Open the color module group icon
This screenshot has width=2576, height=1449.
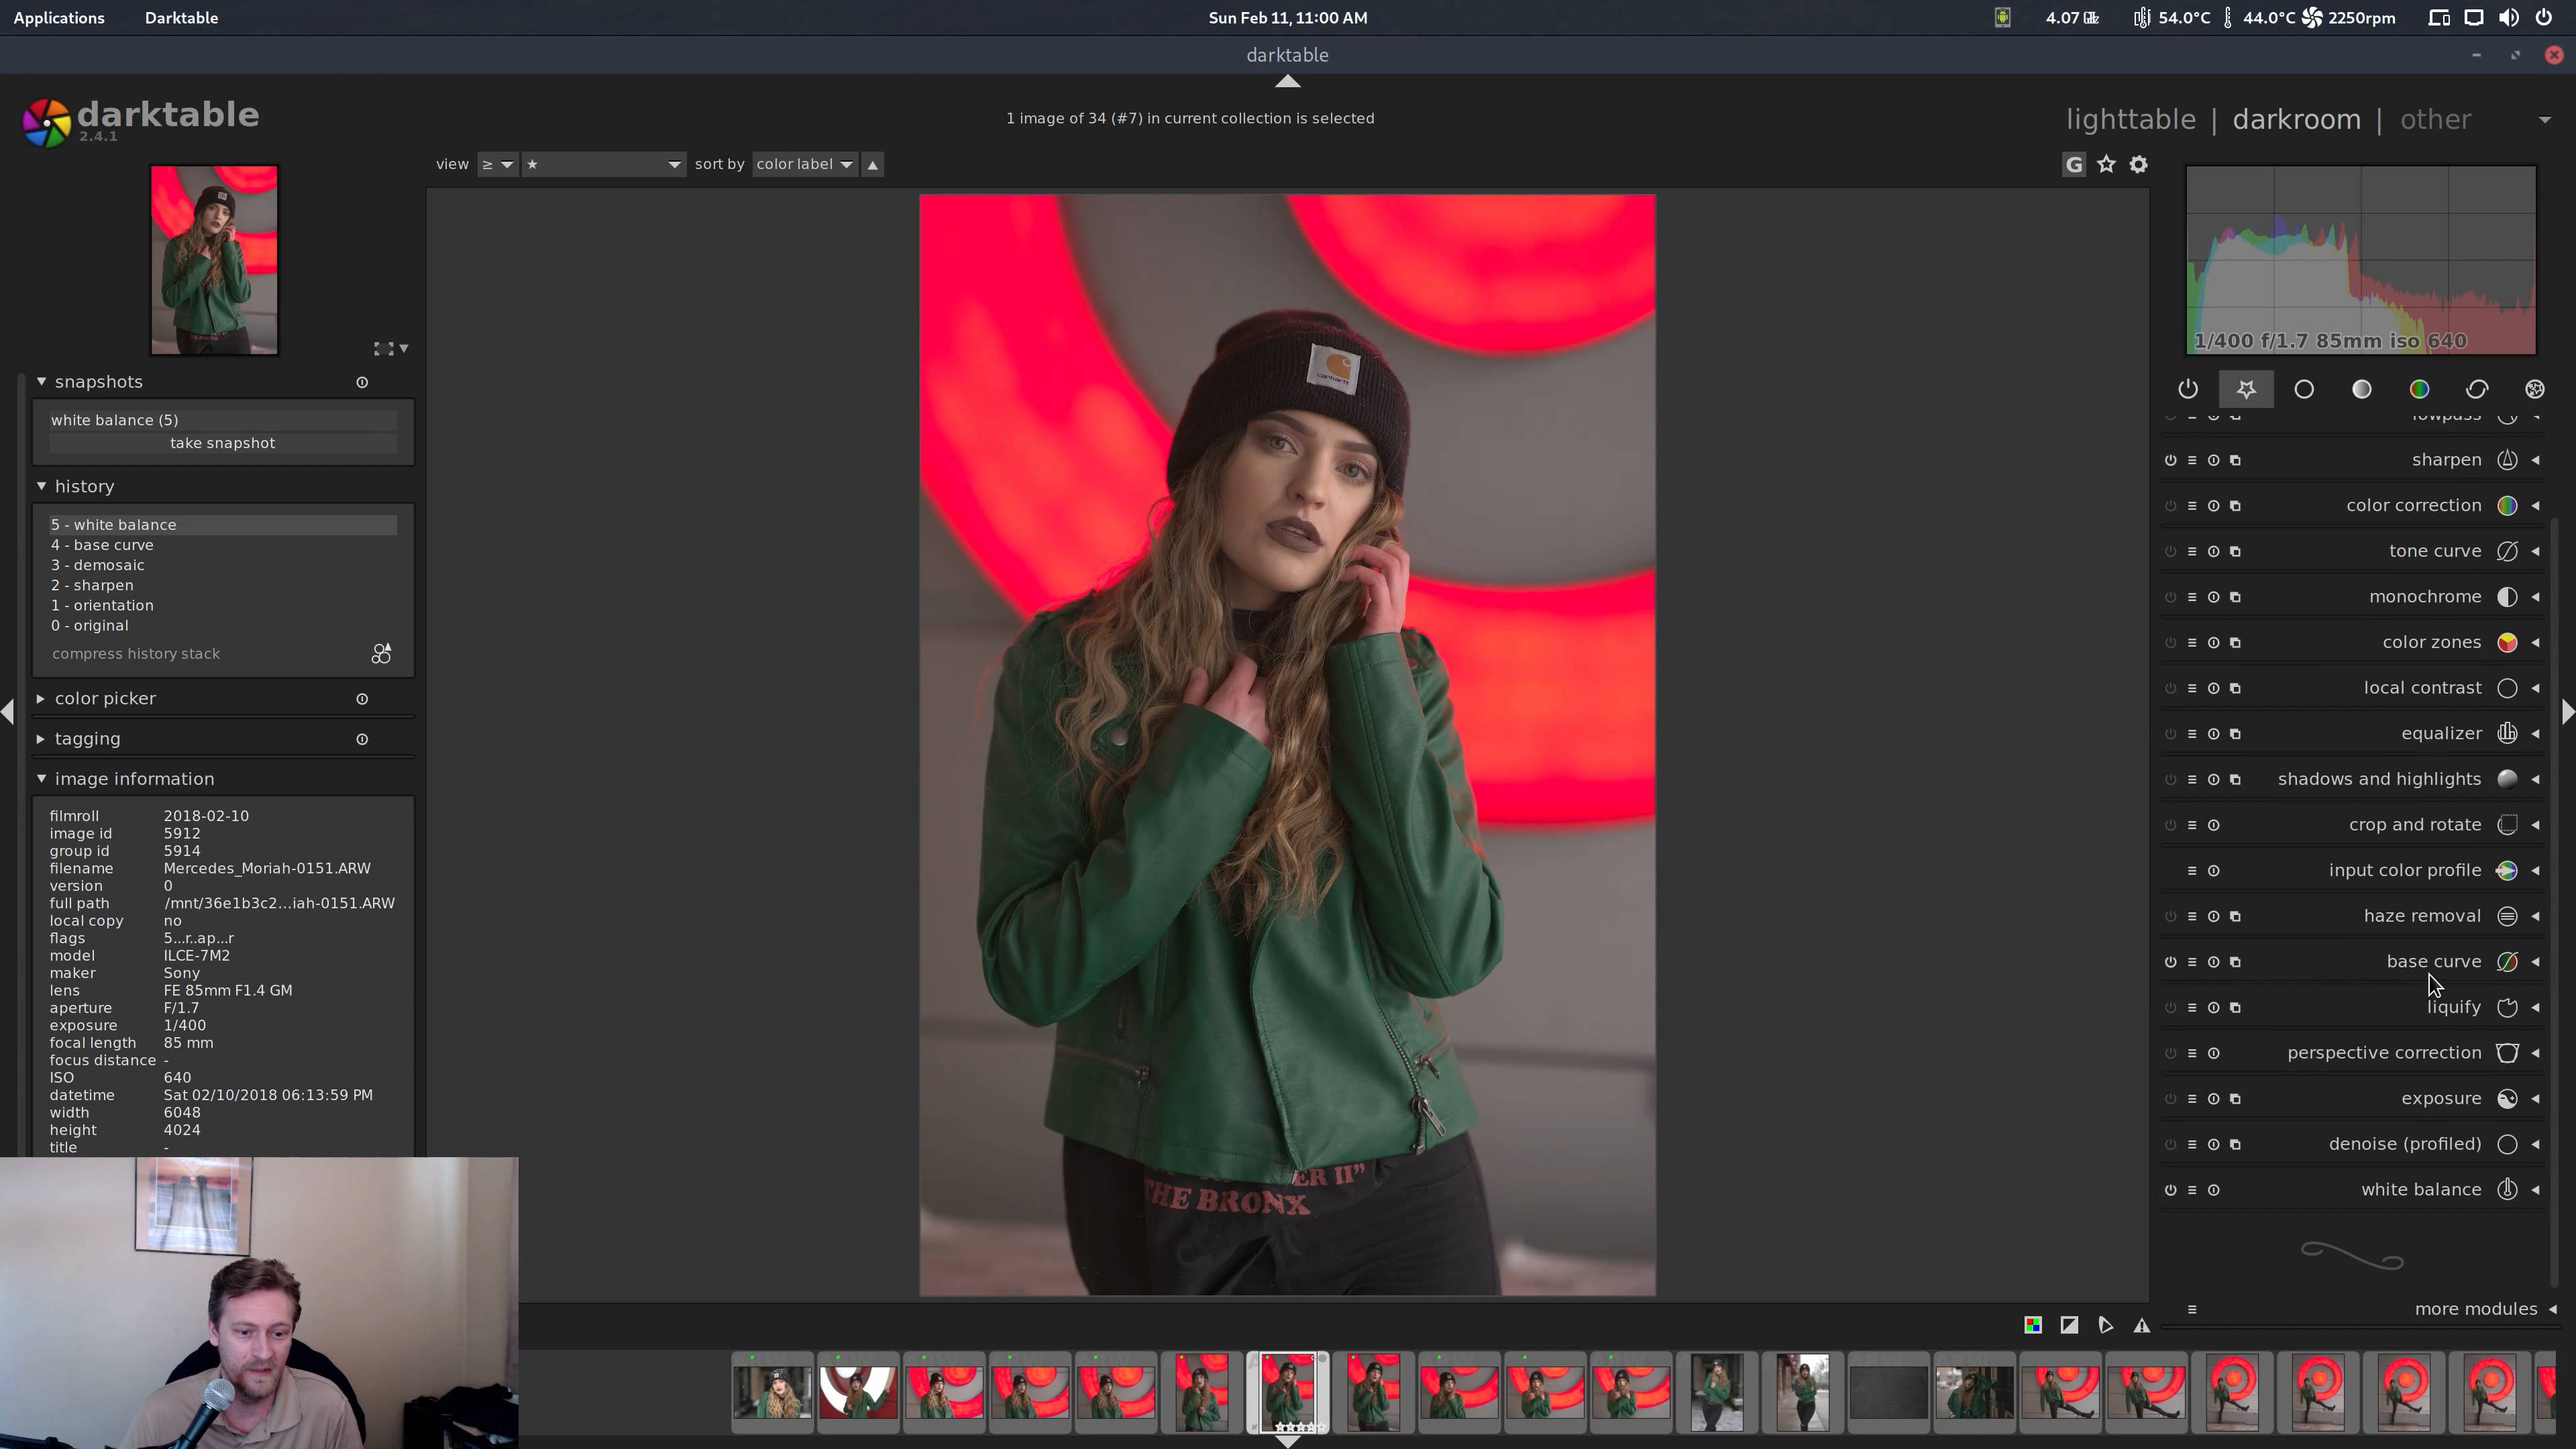click(x=2419, y=389)
